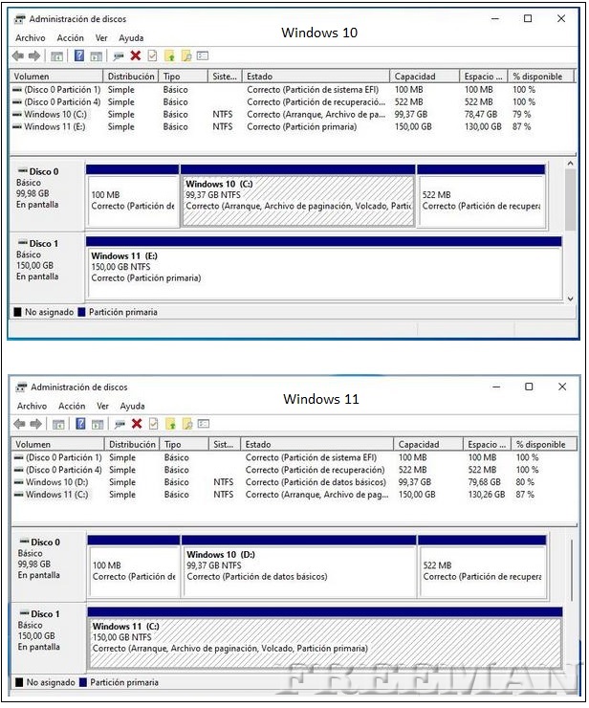Click the Back arrow in Windows 11 window
The height and width of the screenshot is (708, 589).
[19, 424]
